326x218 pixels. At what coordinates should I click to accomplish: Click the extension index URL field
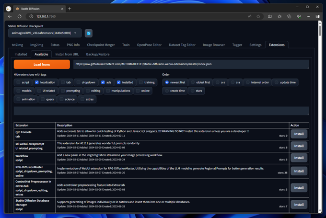tap(191, 64)
